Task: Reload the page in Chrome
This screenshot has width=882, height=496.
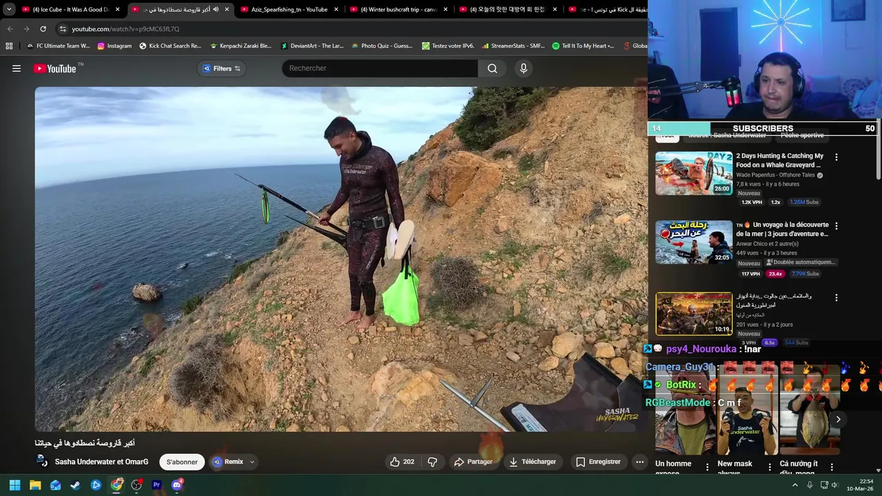Action: [43, 29]
